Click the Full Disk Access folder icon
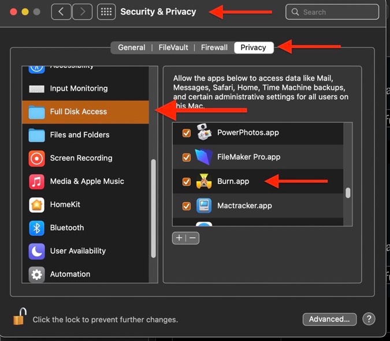The width and height of the screenshot is (390, 341). pyautogui.click(x=36, y=112)
